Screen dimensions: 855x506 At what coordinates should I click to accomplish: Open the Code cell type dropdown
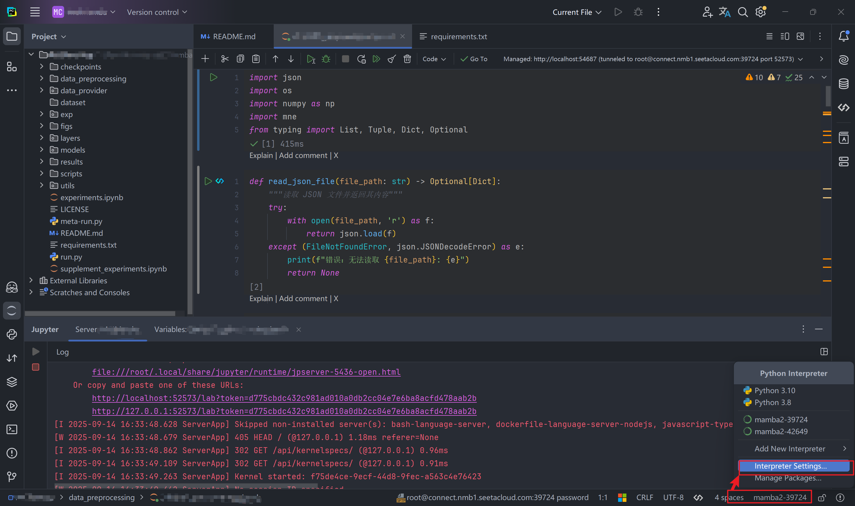(434, 59)
